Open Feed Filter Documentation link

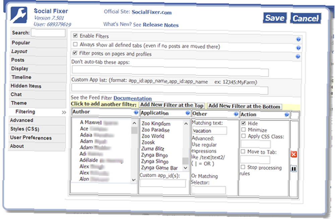tap(133, 98)
